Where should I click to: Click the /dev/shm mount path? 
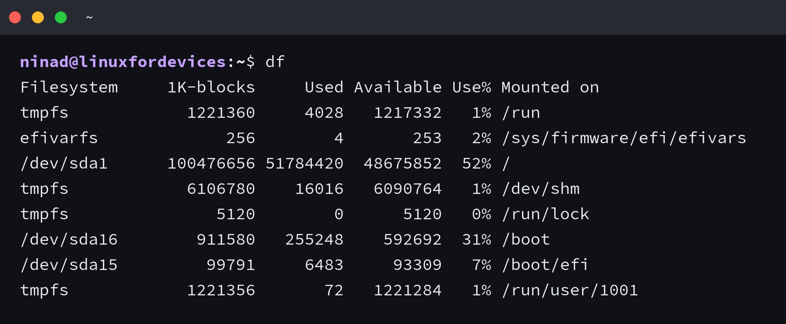click(541, 189)
